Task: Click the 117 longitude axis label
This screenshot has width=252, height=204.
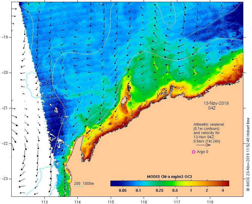Action: (x=177, y=202)
